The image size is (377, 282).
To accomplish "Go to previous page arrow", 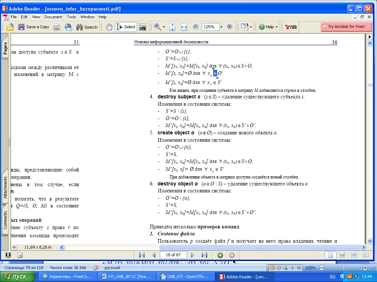I will [154, 255].
